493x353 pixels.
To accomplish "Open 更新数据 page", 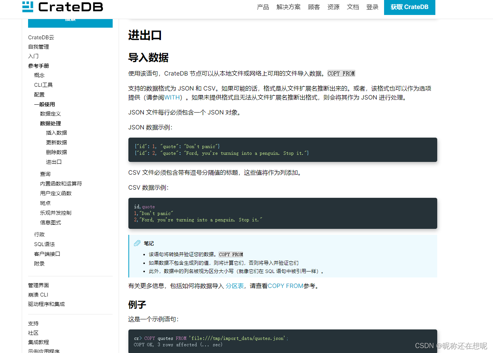I will pos(57,142).
